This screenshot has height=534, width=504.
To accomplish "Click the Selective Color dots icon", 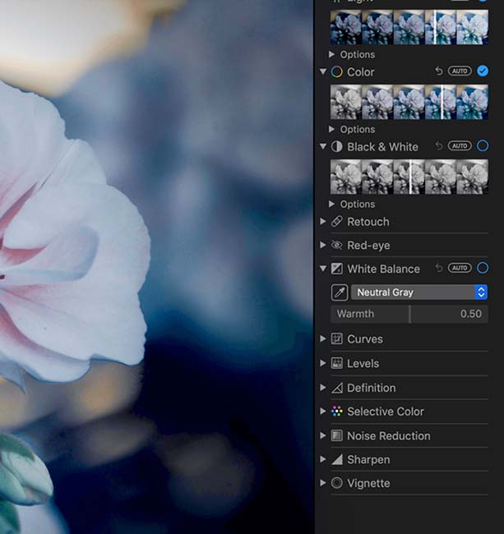I will [336, 412].
